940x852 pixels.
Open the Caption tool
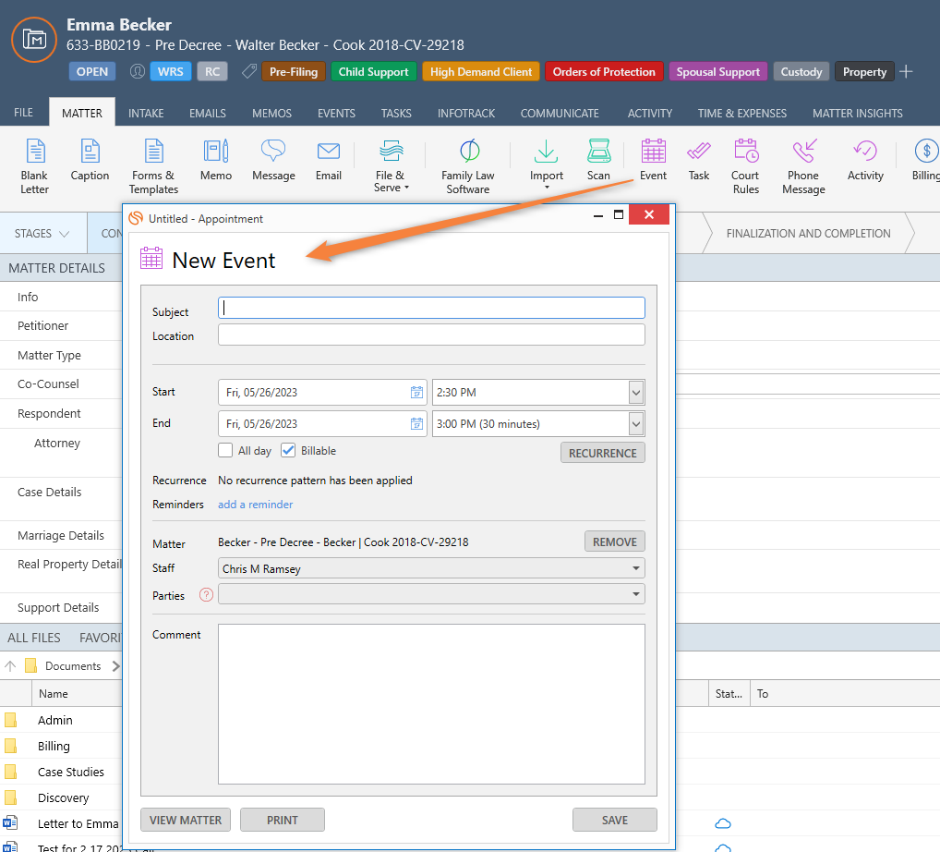click(x=90, y=160)
